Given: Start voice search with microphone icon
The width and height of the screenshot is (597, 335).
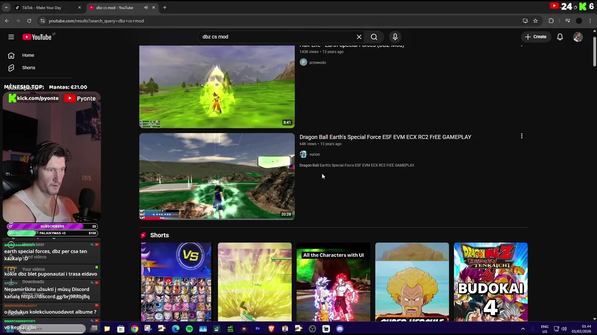Looking at the screenshot, I should [395, 37].
